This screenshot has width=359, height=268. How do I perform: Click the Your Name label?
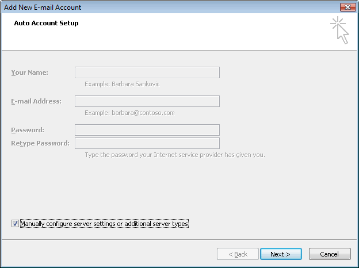tap(29, 72)
